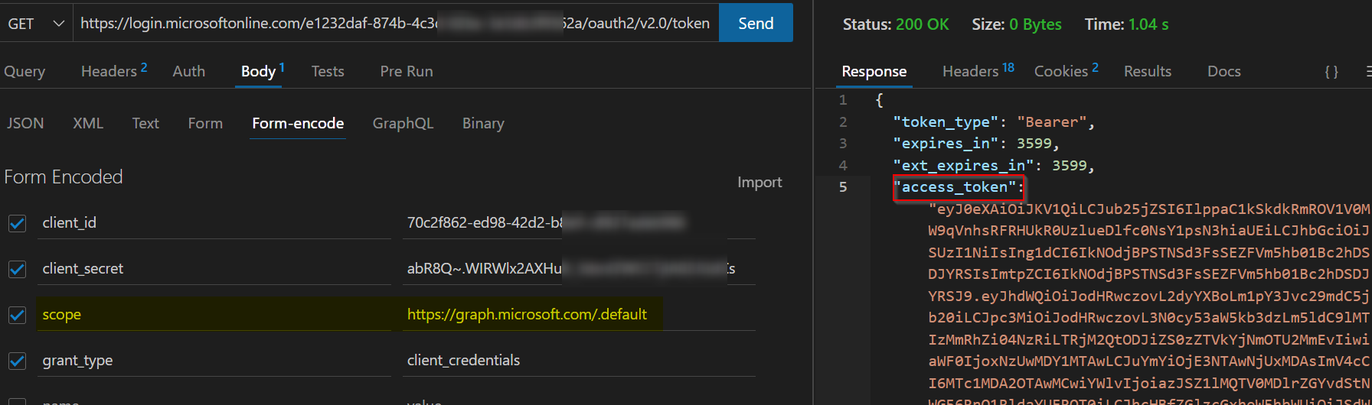Edit the client_id value field
This screenshot has height=405, width=1372.
click(579, 222)
